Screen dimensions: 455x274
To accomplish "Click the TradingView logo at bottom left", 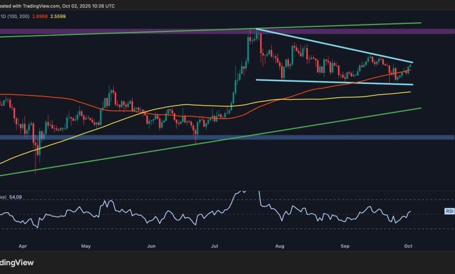I will tap(17, 262).
